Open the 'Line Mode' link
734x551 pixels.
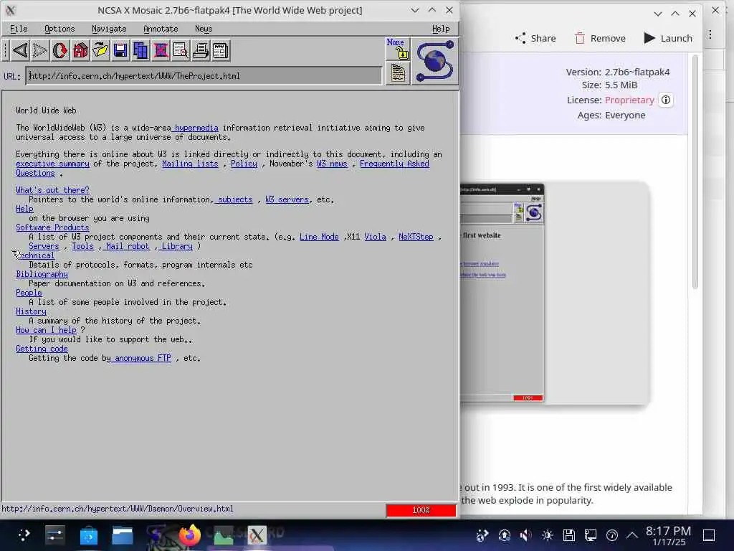[319, 237]
